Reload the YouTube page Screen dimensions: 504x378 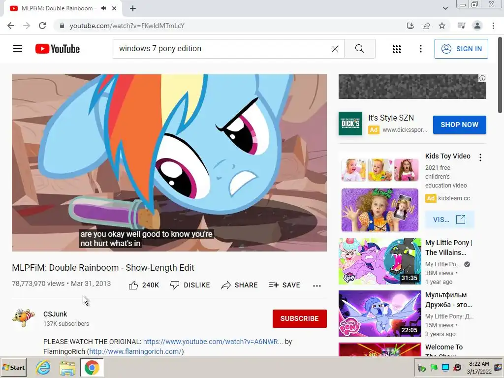point(42,26)
